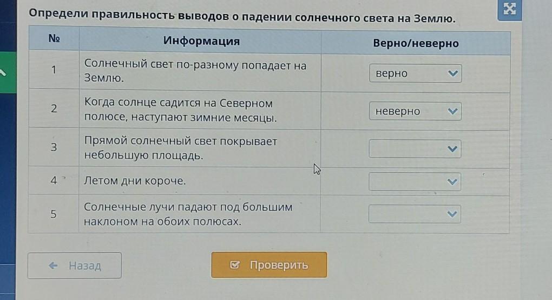
Task: Click the first statement about sunlight reaching Землю
Action: point(195,71)
